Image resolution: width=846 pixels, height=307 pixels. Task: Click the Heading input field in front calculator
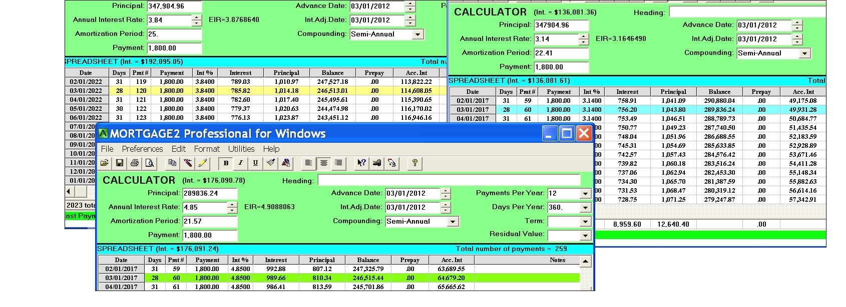[x=449, y=180]
